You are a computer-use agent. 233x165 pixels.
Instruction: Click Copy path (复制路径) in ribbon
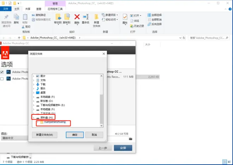[38, 15]
